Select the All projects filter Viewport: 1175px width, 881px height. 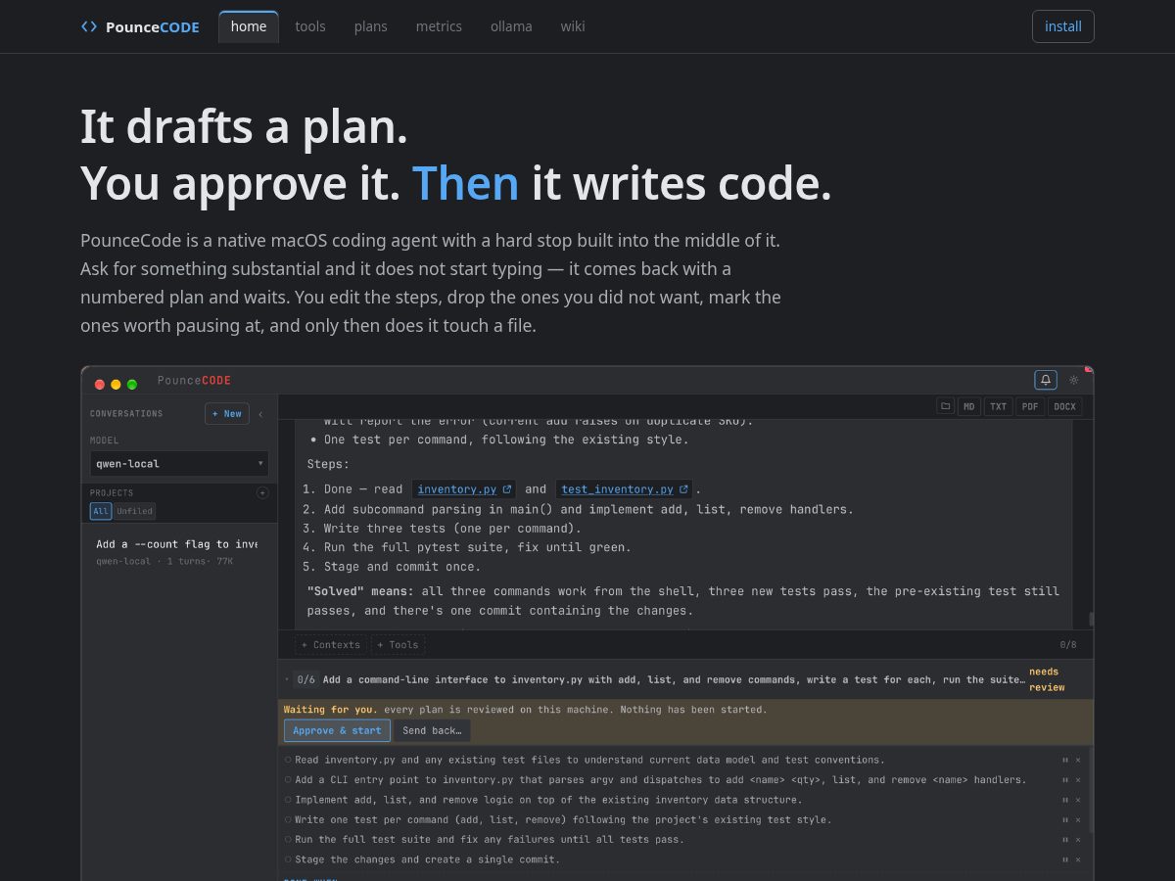click(x=101, y=511)
